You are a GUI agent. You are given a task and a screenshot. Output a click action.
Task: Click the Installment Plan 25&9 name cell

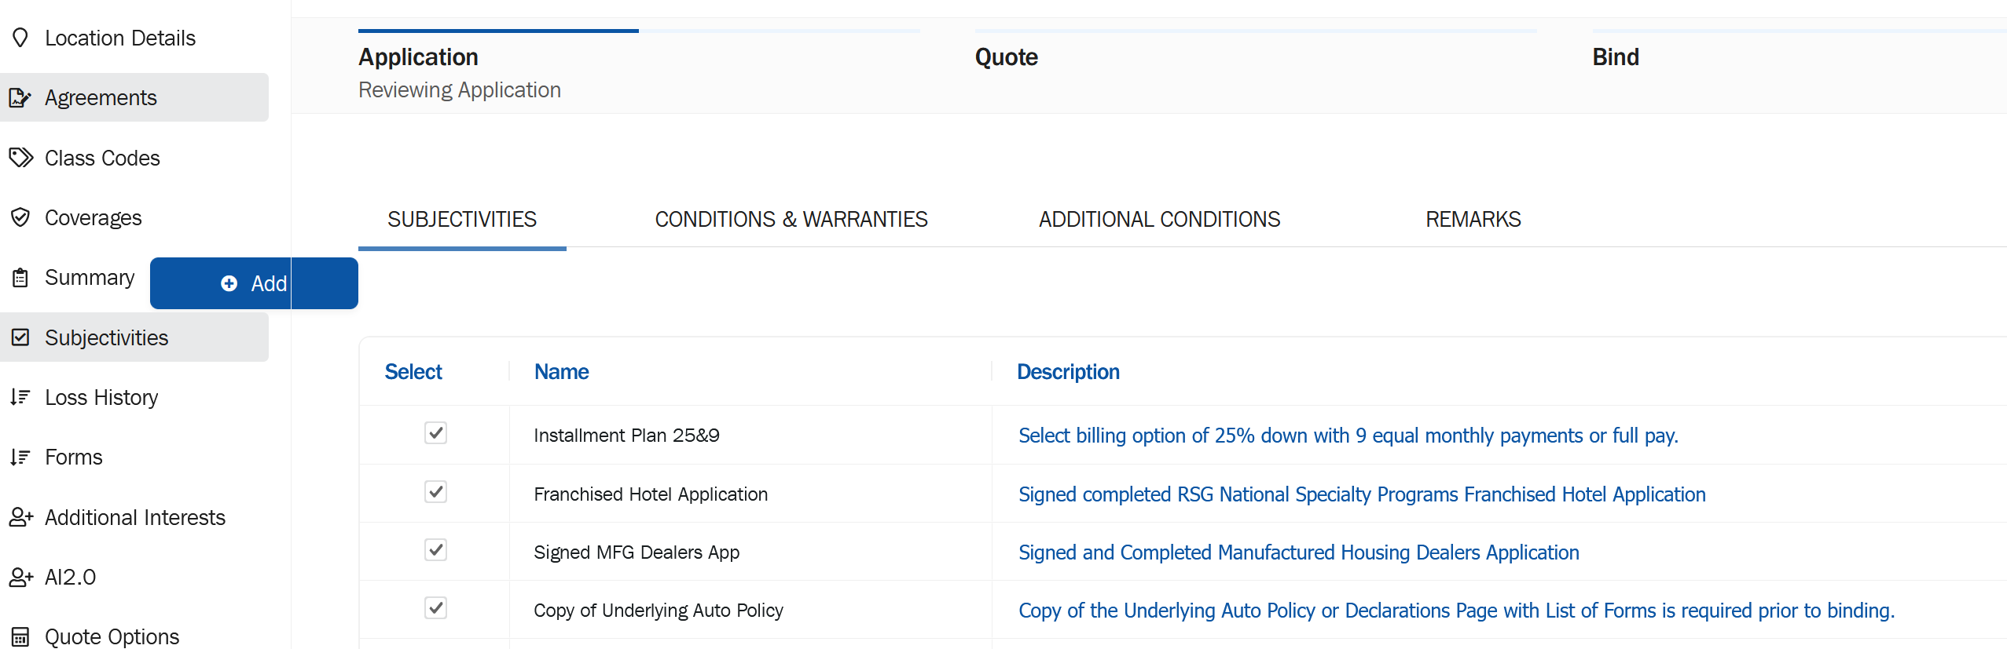(626, 436)
